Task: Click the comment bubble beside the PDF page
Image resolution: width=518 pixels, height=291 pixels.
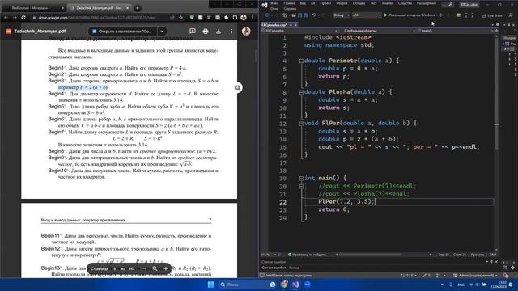Action: tap(237, 88)
